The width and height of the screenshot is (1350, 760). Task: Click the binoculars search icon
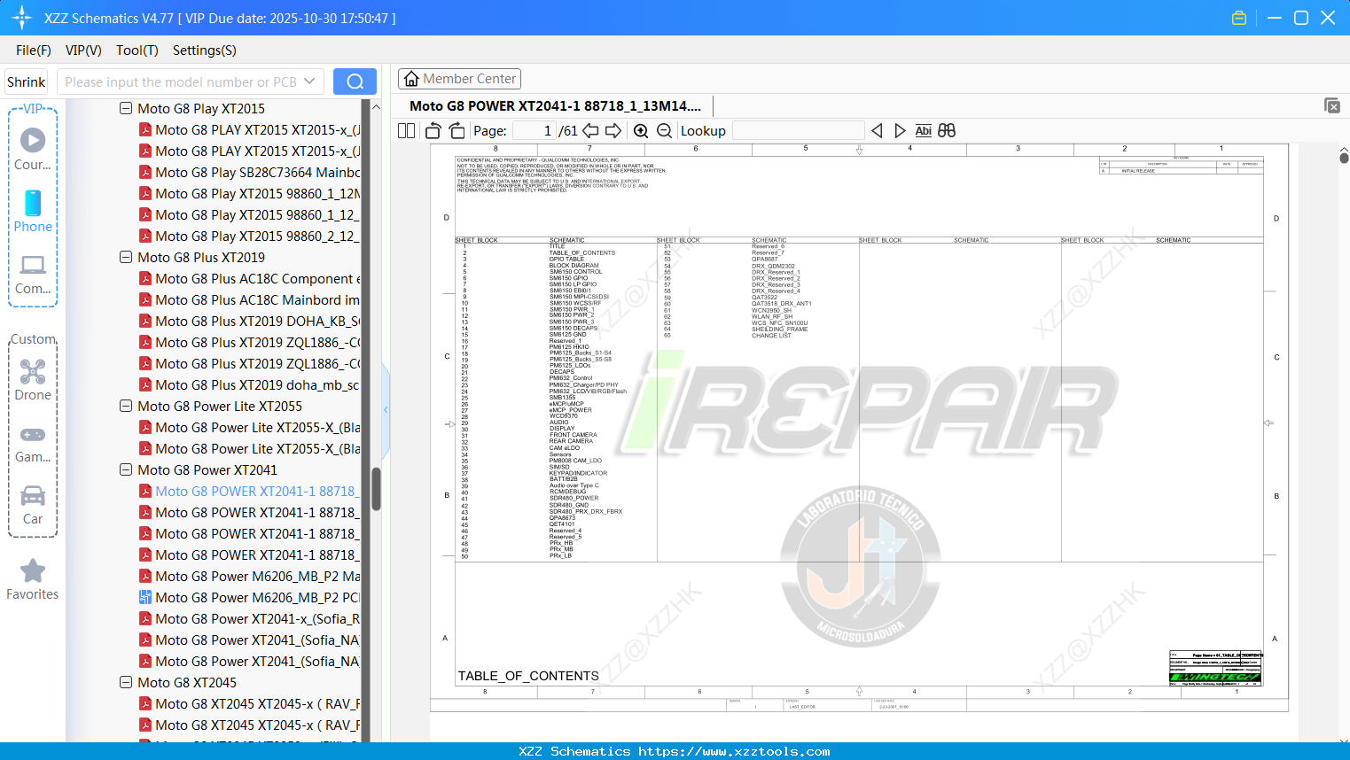click(x=947, y=131)
